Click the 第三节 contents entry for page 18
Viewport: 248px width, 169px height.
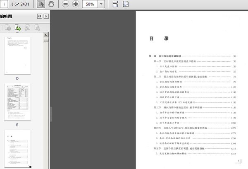pos(195,107)
